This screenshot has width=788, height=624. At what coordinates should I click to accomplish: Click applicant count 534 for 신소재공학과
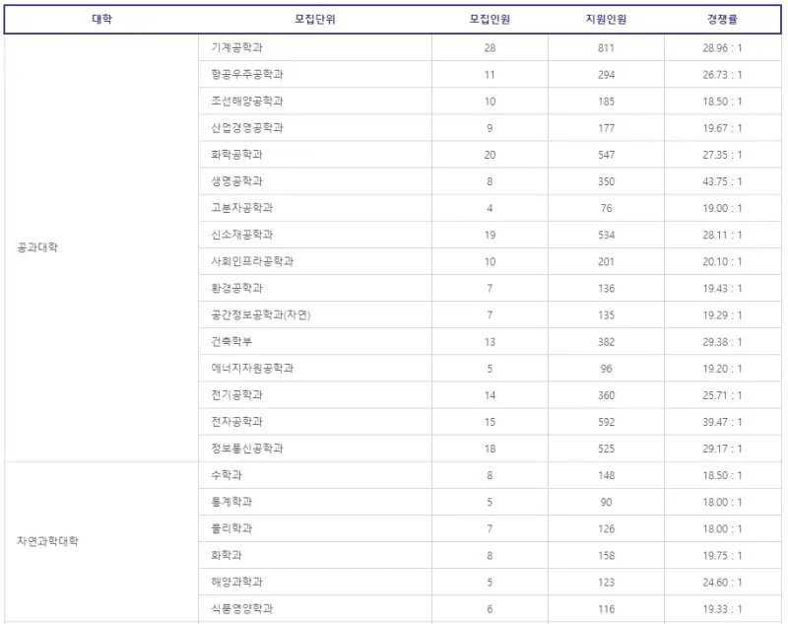[606, 235]
